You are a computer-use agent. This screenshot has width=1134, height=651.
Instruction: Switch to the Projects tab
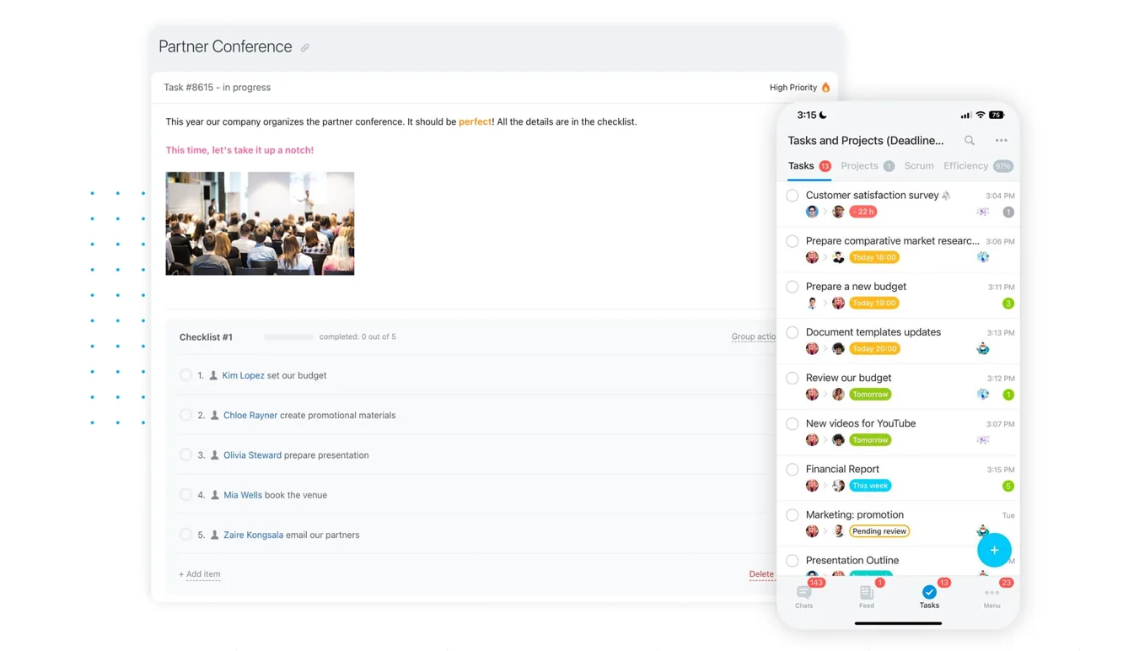coord(858,166)
